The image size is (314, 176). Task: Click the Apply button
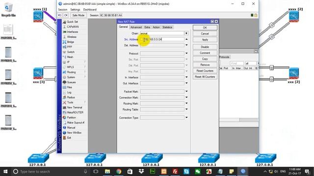point(205,40)
